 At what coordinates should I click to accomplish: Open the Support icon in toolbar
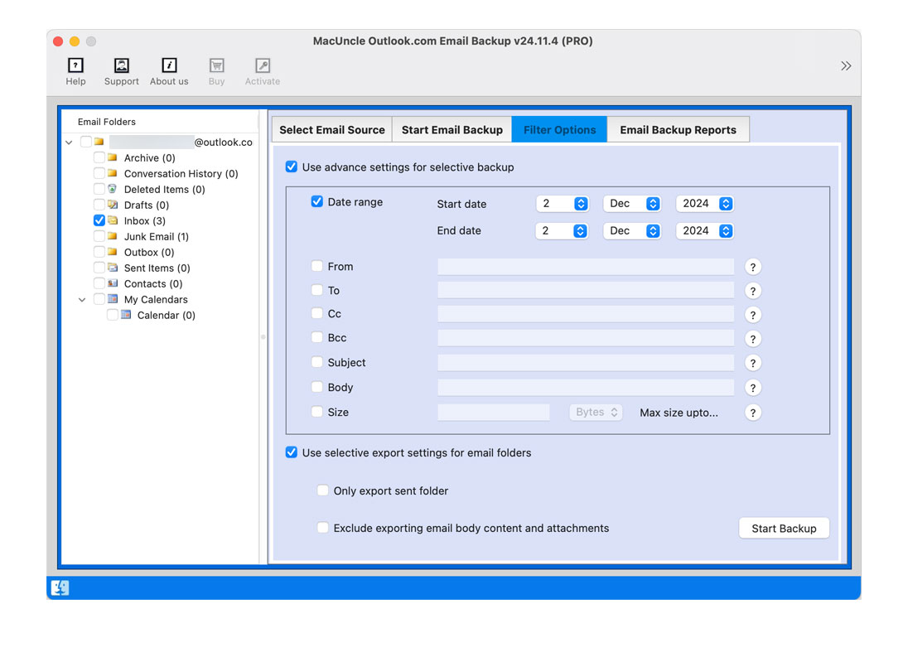click(121, 65)
